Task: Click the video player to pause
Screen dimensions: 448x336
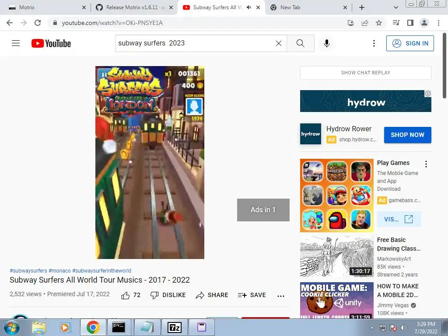Action: (x=150, y=163)
